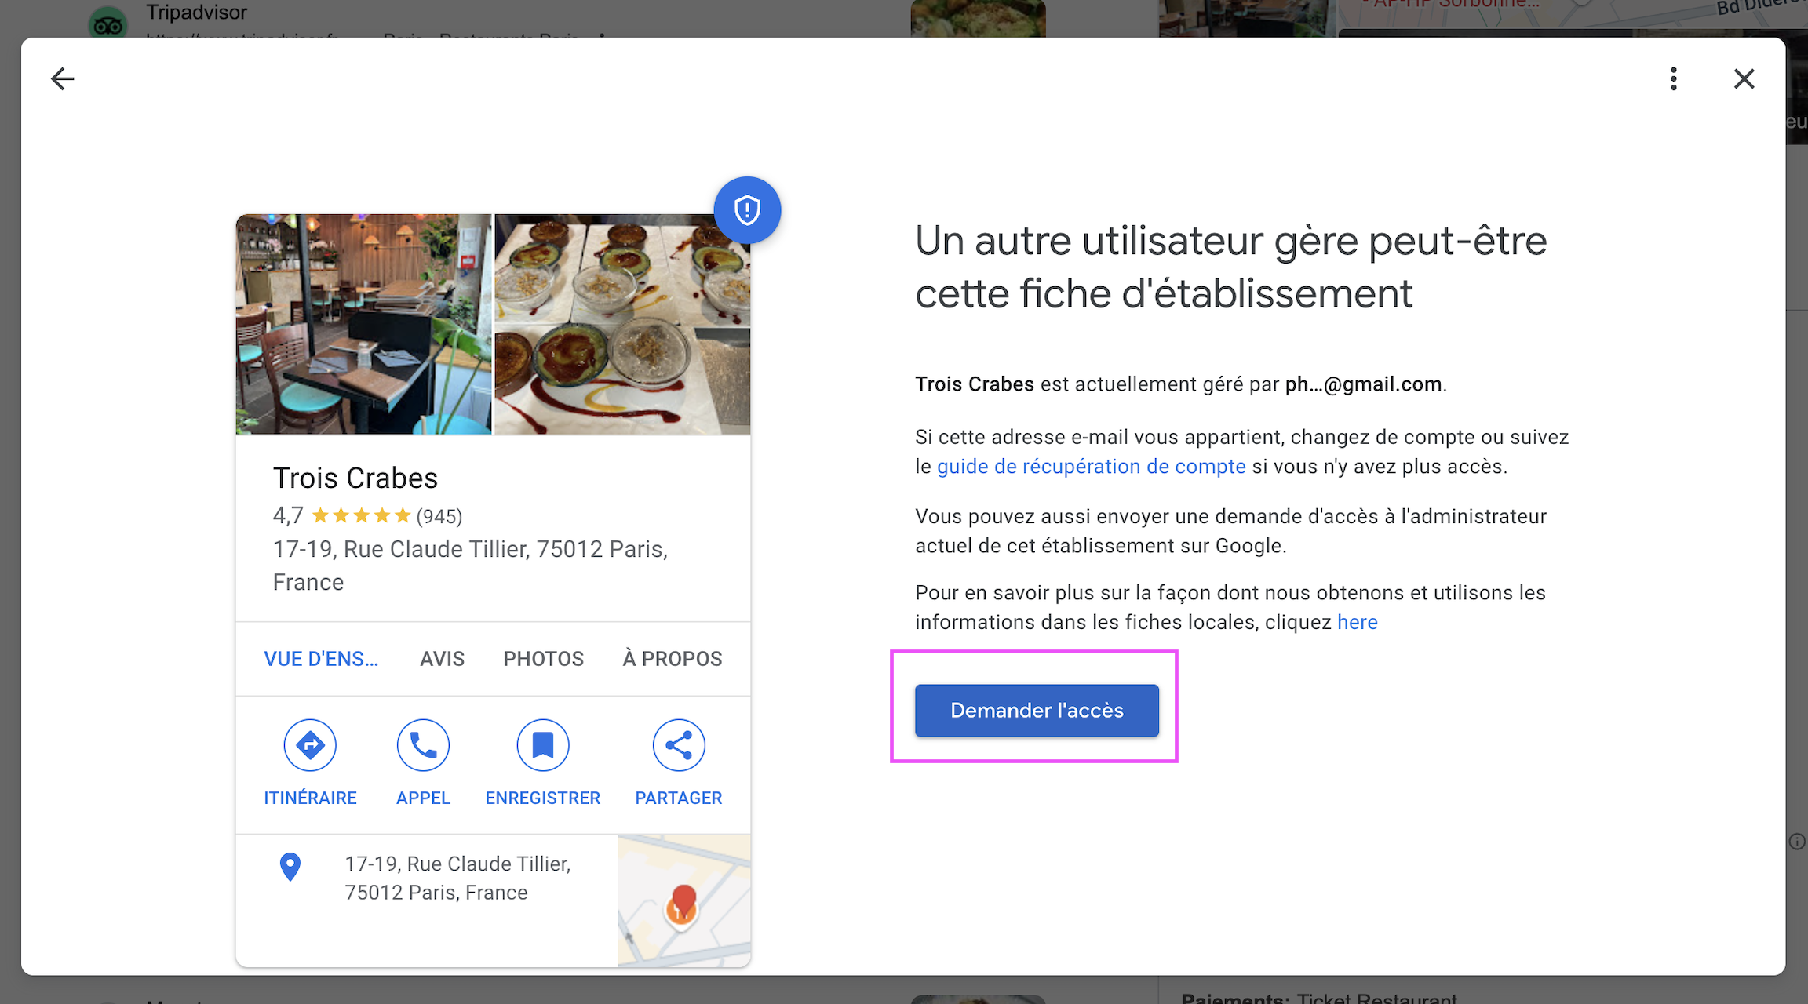Go back with the left arrow icon
The height and width of the screenshot is (1004, 1808).
(62, 78)
